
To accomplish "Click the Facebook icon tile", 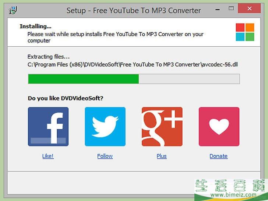I will pyautogui.click(x=48, y=127).
